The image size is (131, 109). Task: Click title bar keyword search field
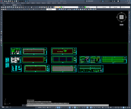tap(93, 1)
